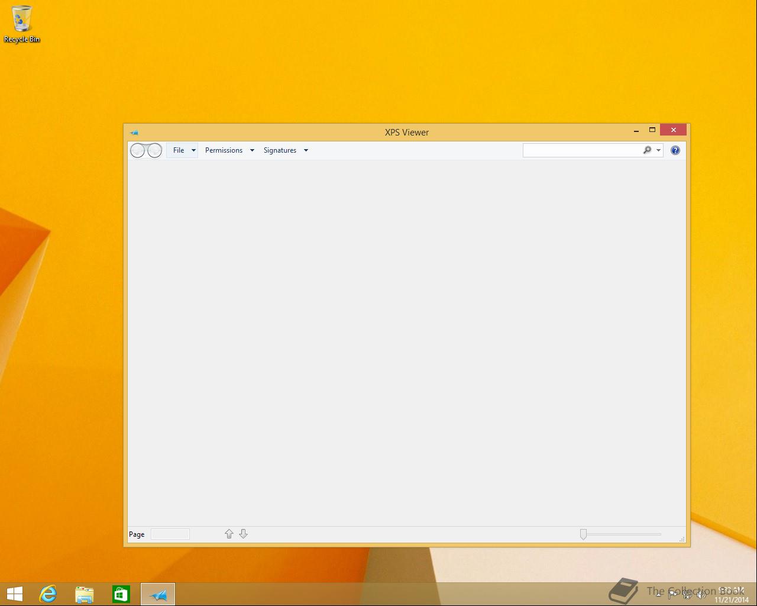Click the Back navigation arrow in XPS Viewer
The height and width of the screenshot is (606, 757).
(x=138, y=150)
